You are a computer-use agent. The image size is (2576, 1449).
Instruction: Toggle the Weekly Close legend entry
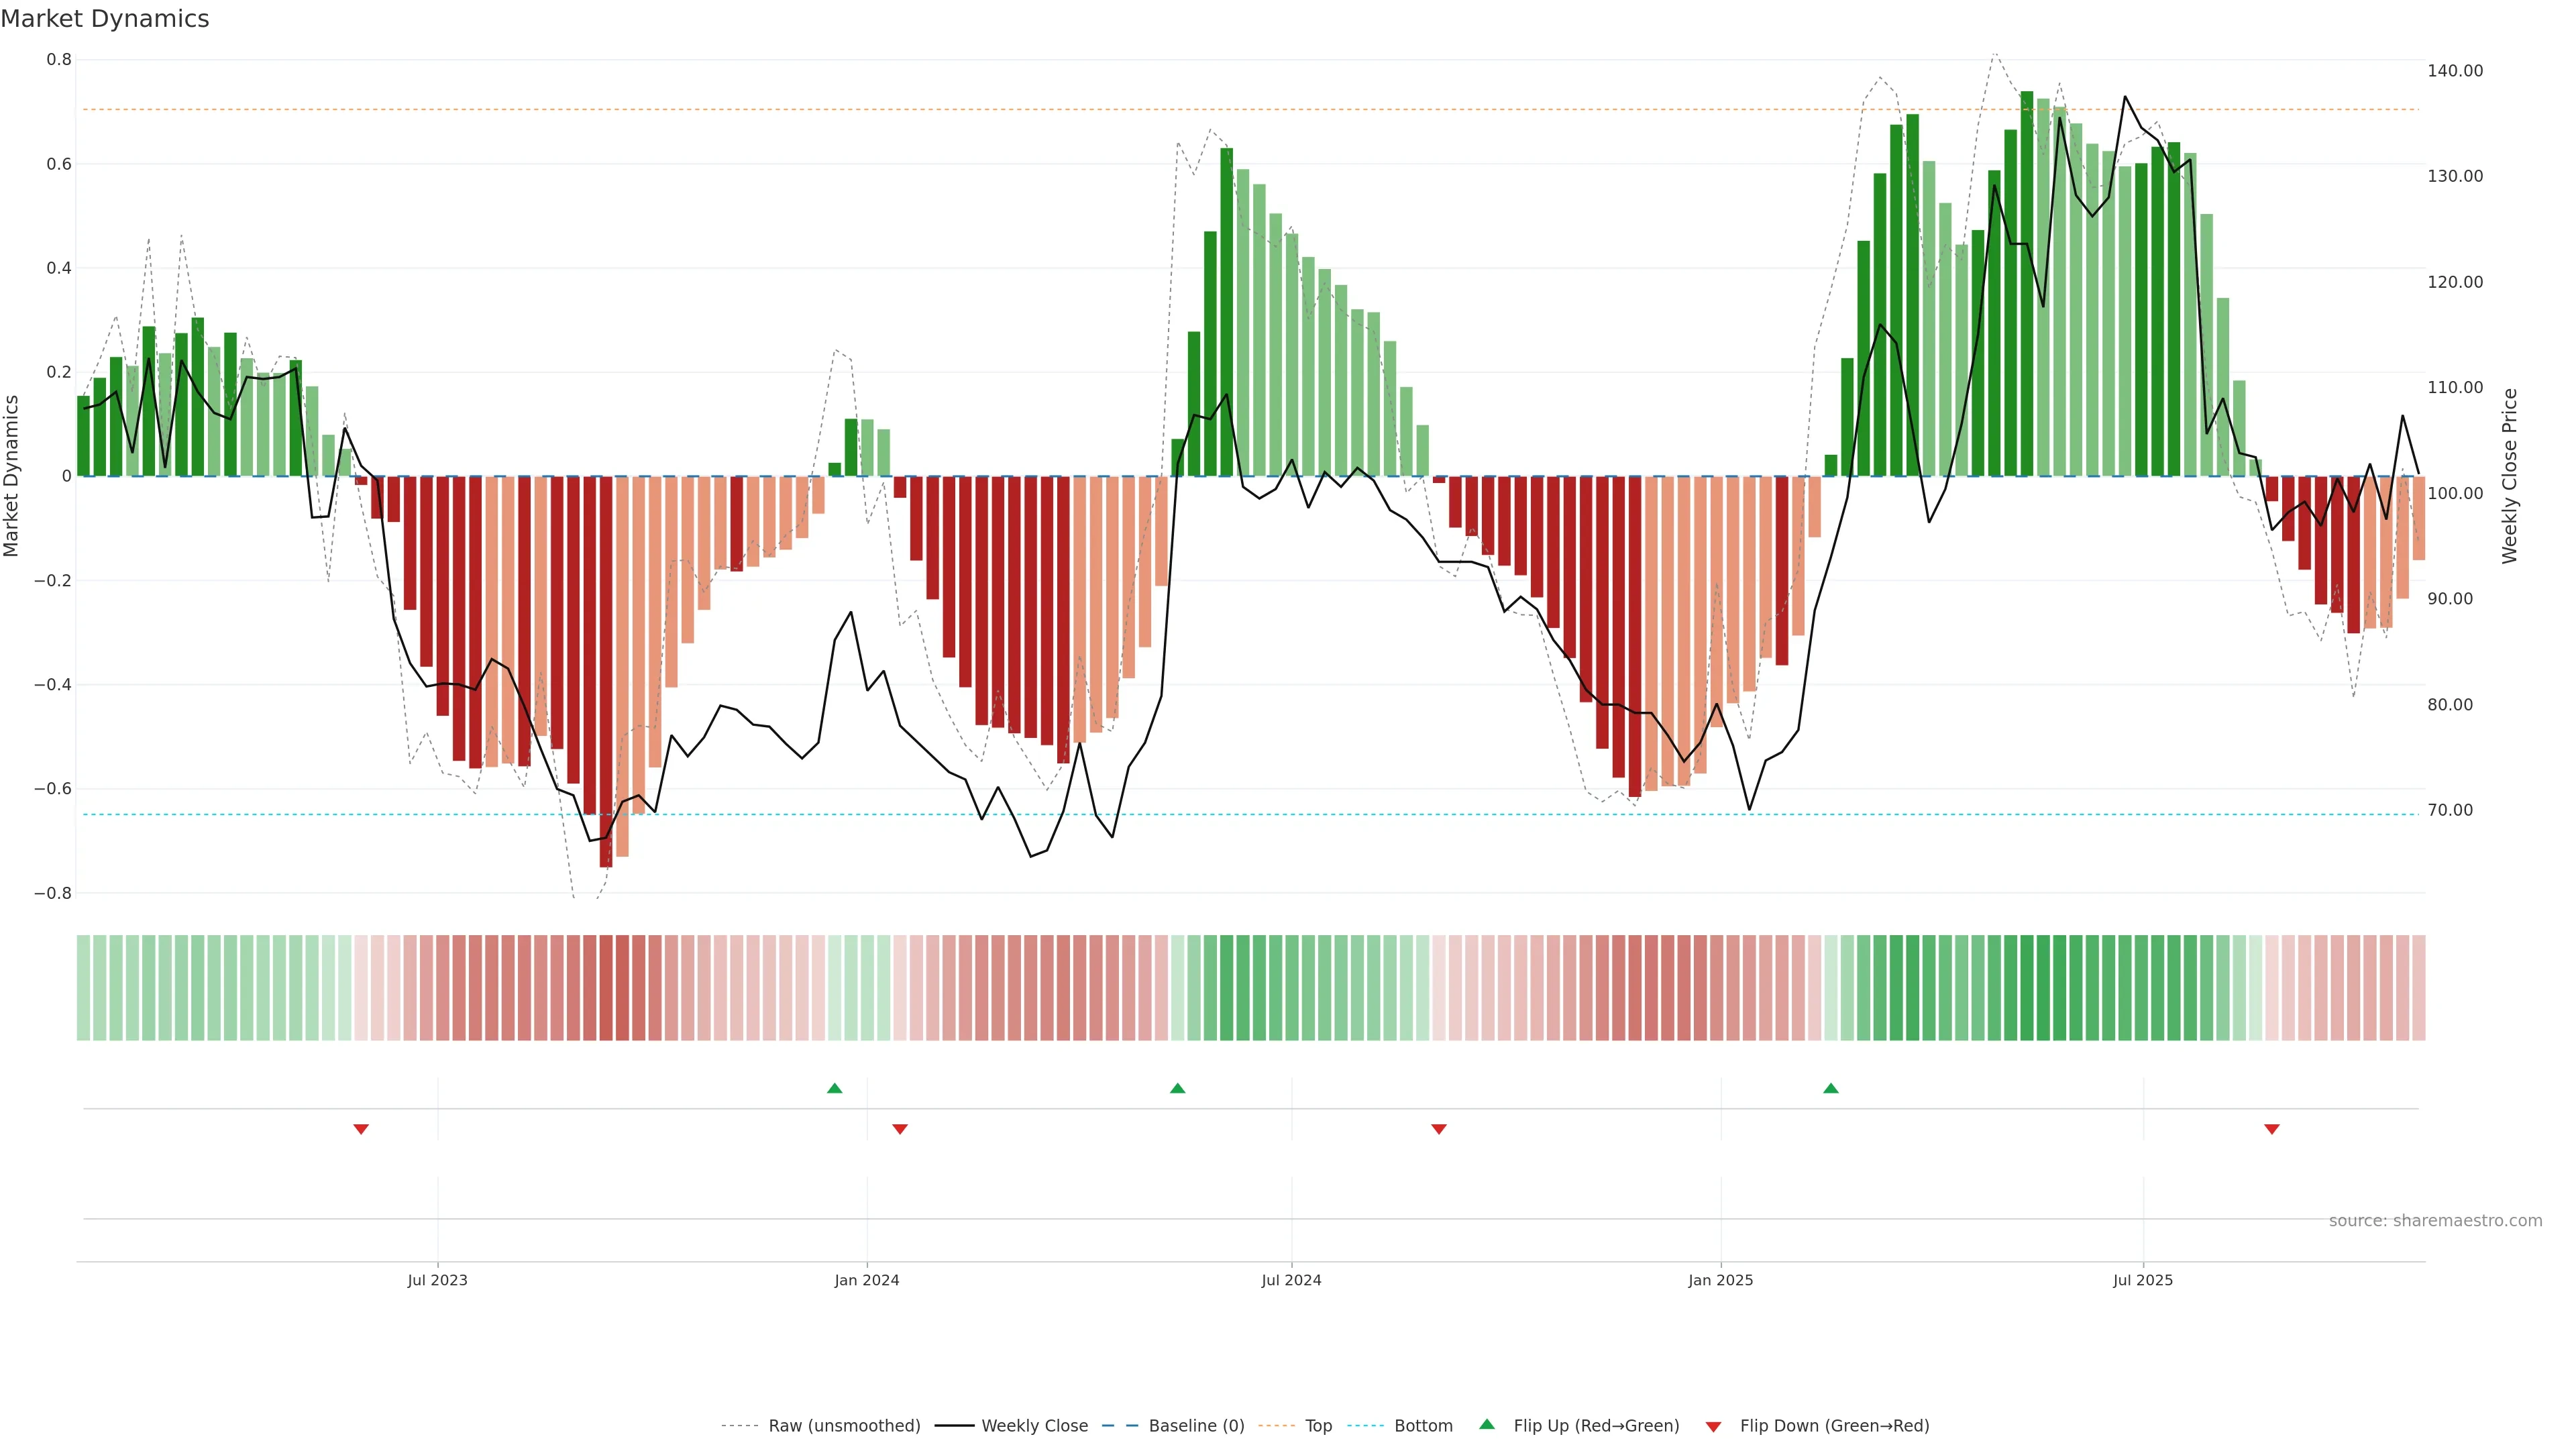(x=1034, y=1426)
